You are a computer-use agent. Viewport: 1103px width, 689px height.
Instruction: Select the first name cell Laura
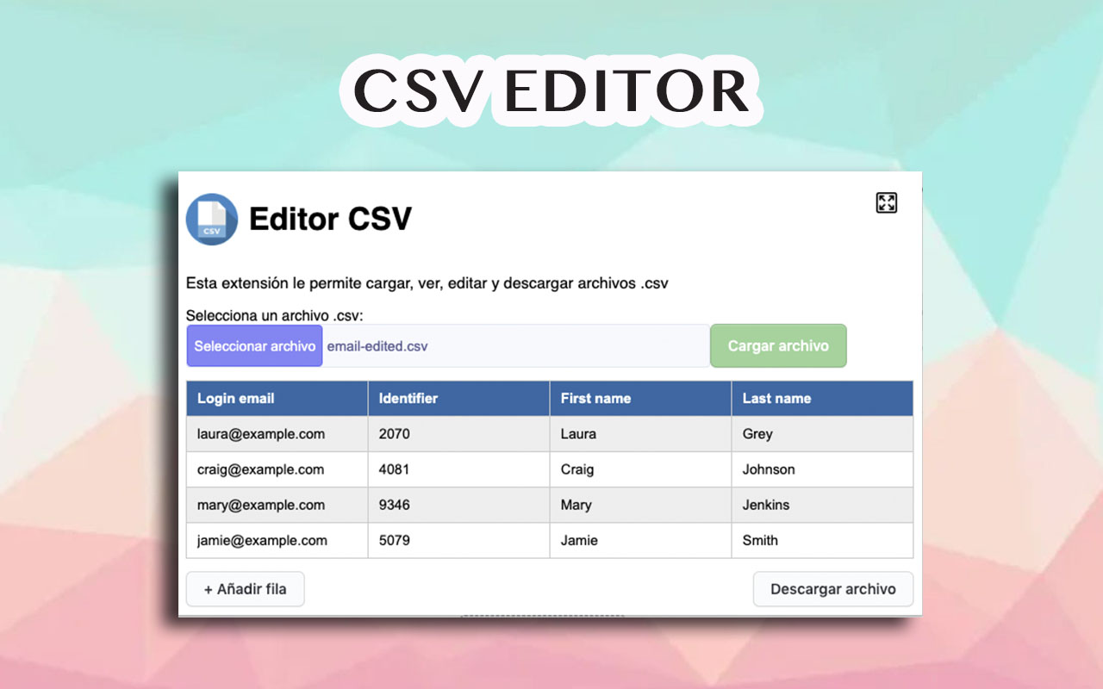[641, 434]
